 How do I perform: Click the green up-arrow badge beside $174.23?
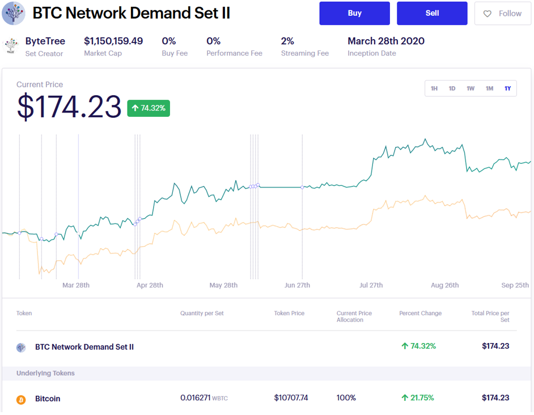(x=148, y=108)
